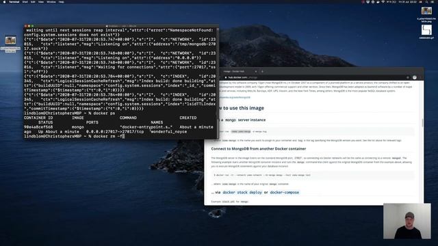Click container ID 90a4a8cef568
The image size is (438, 246).
point(38,127)
